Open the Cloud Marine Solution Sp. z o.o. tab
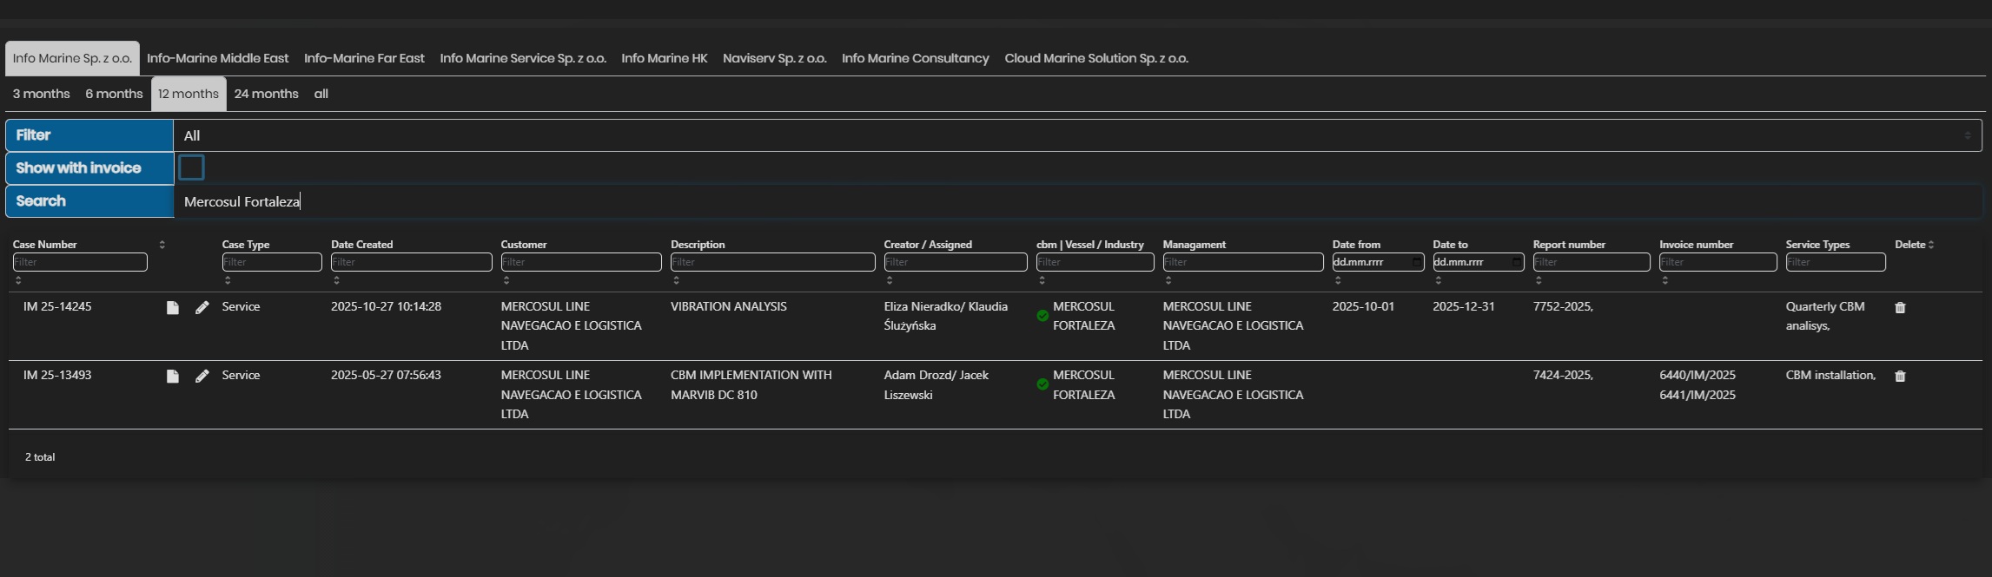Screen dimensions: 1992x577 click(1095, 58)
